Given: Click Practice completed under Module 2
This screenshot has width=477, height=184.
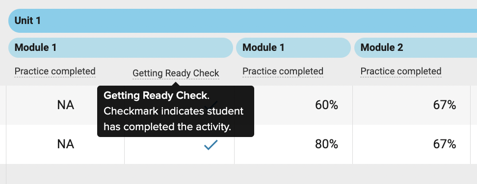Looking at the screenshot, I should pos(401,71).
